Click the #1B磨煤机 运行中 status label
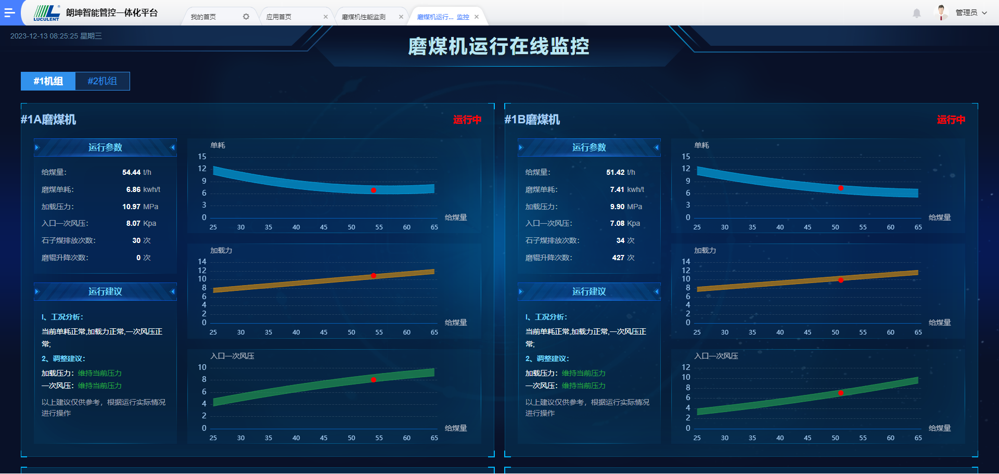Screen dimensions: 999x474 (951, 120)
